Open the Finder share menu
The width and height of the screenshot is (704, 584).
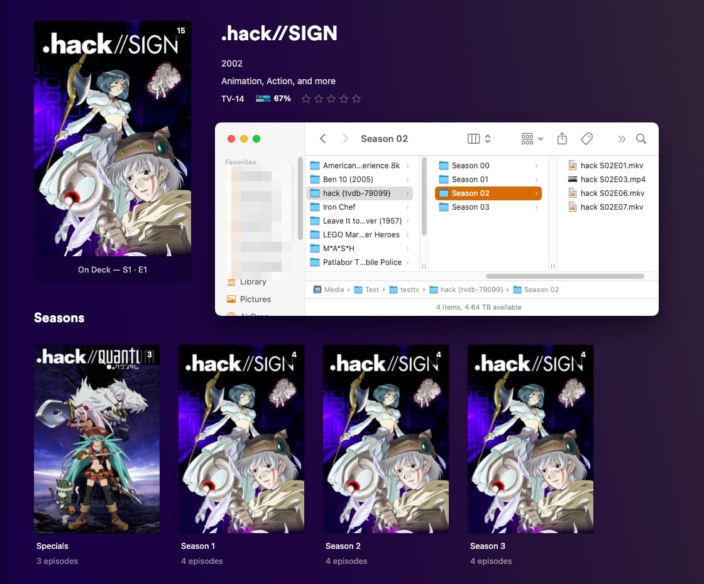(x=562, y=139)
